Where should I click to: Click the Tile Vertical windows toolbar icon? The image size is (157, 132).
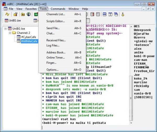tap(110, 14)
